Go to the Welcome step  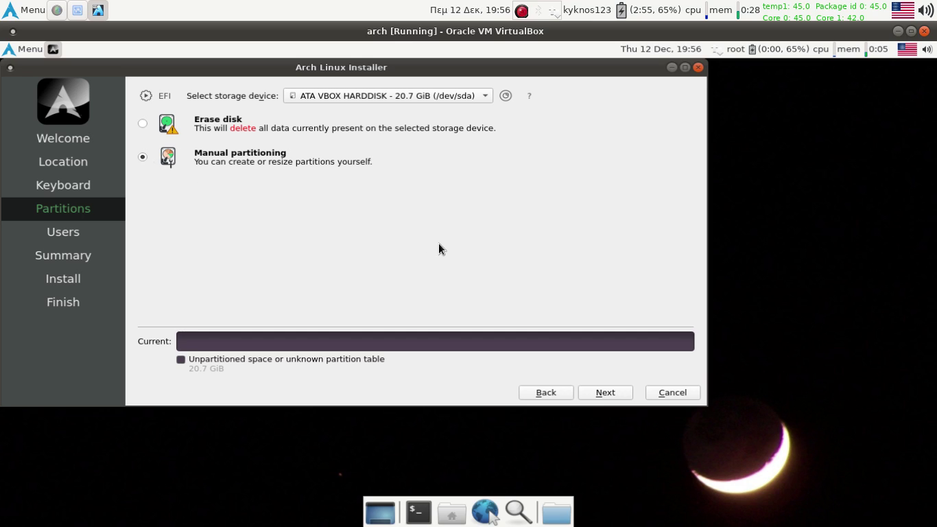[x=63, y=139]
